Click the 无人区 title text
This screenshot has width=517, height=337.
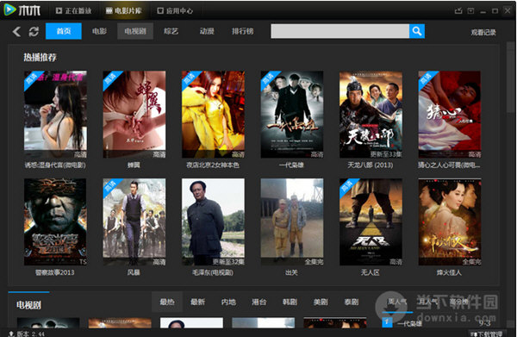pyautogui.click(x=371, y=272)
